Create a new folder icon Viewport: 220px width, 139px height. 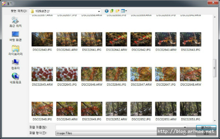pos(117,11)
